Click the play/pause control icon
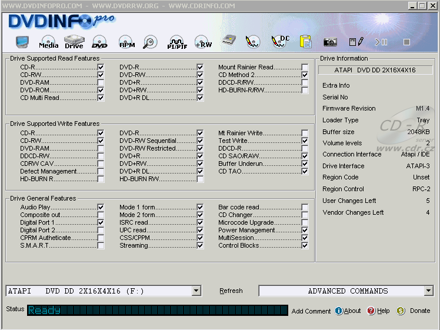This screenshot has height=330, width=440. point(381,42)
